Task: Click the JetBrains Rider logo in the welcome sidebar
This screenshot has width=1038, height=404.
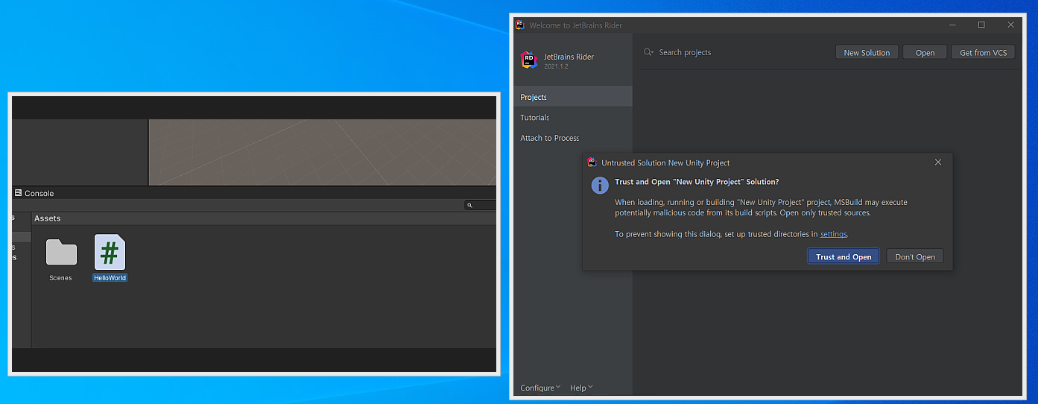Action: tap(529, 60)
